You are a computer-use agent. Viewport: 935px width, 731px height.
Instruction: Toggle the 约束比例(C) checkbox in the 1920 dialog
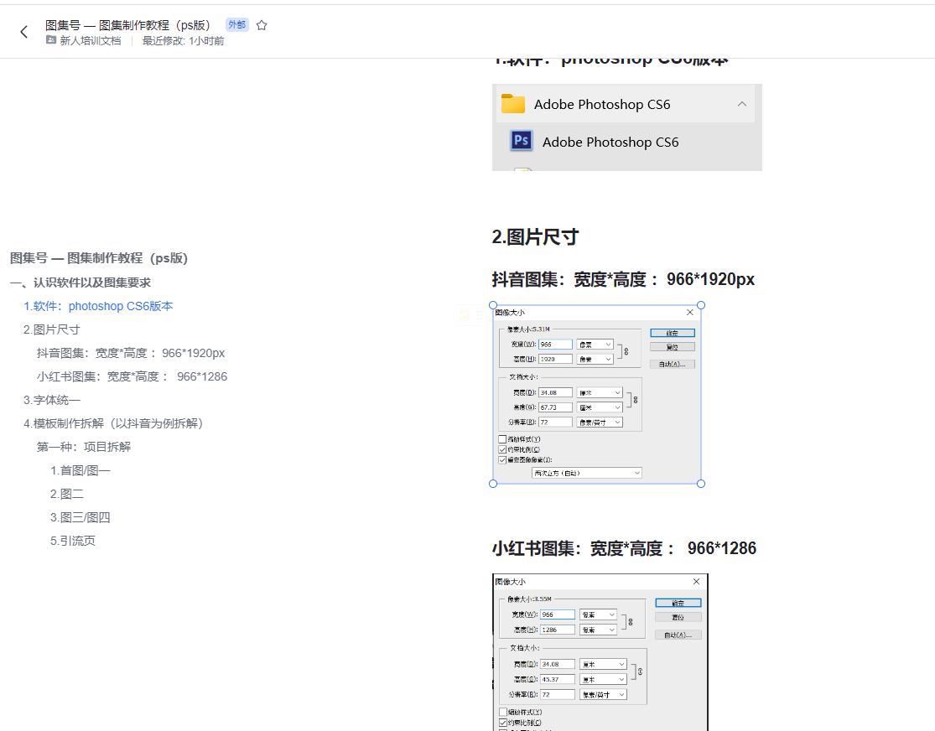pyautogui.click(x=502, y=449)
